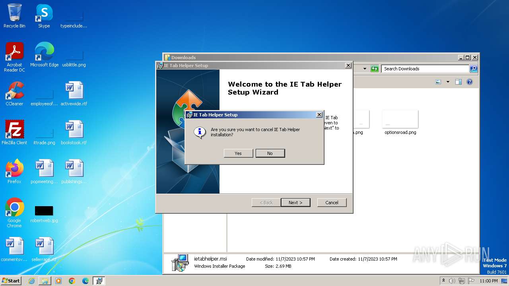Select optionsroad.png file in Downloads
This screenshot has width=509, height=286.
[400, 123]
